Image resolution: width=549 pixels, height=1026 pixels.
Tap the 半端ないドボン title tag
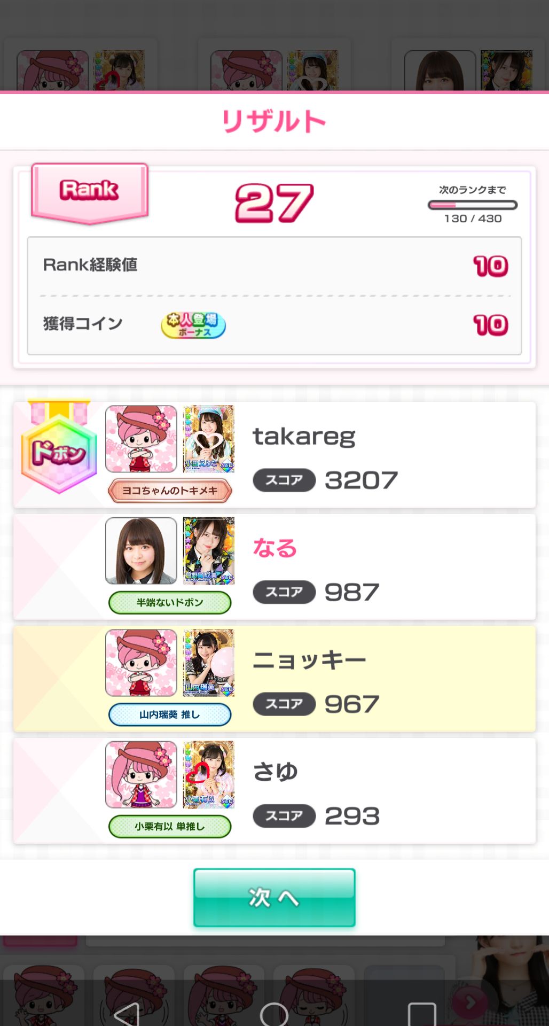(x=170, y=603)
